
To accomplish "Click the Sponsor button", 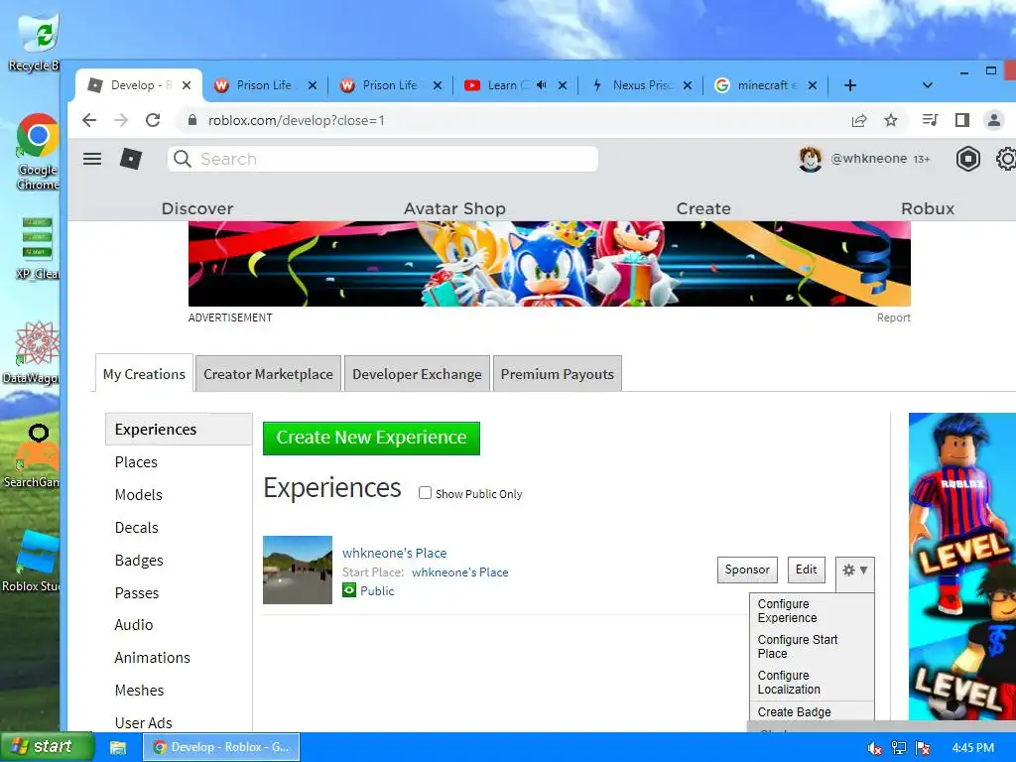I will [747, 570].
